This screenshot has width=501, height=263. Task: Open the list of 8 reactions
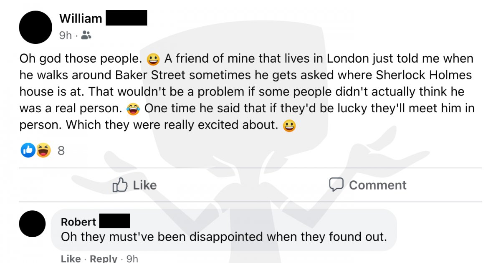point(61,150)
